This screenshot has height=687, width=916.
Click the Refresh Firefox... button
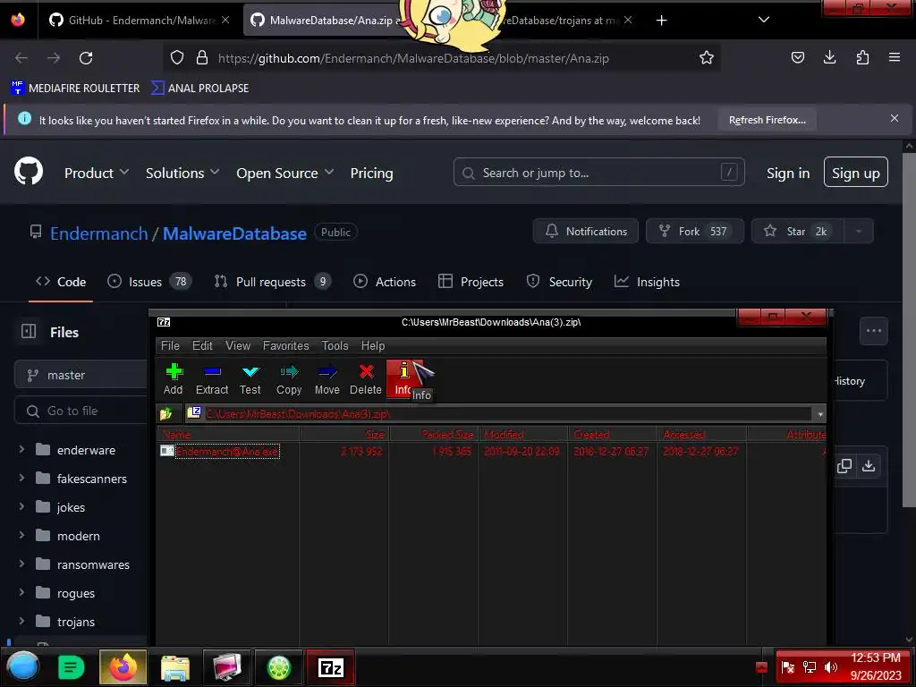point(767,120)
